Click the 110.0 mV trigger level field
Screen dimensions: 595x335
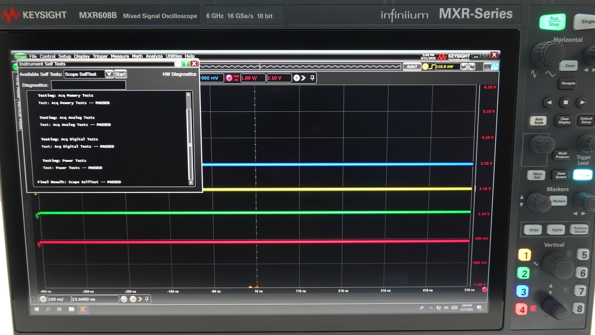tap(447, 67)
